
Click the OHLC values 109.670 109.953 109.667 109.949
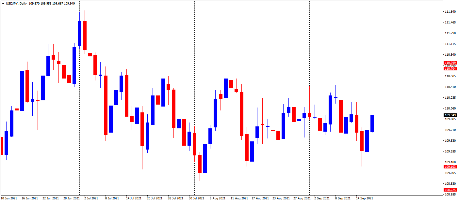click(x=52, y=4)
